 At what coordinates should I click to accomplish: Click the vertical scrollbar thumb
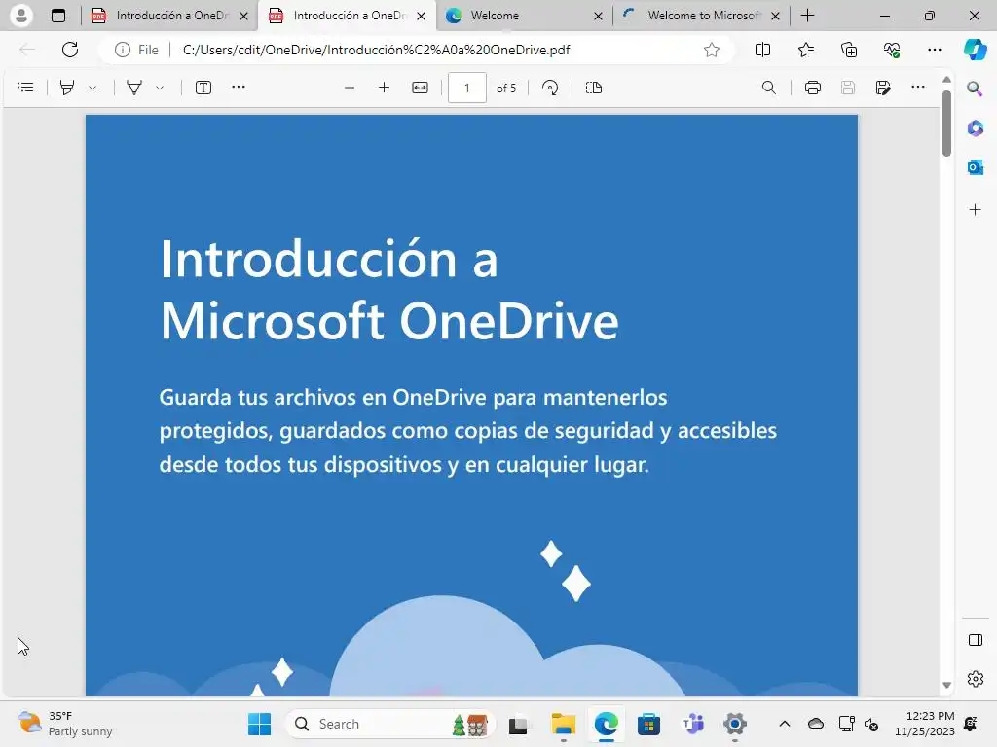(x=946, y=124)
